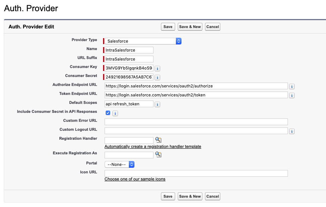Focus the Name input field
Viewport: 326px width, 207px height.
[129, 50]
